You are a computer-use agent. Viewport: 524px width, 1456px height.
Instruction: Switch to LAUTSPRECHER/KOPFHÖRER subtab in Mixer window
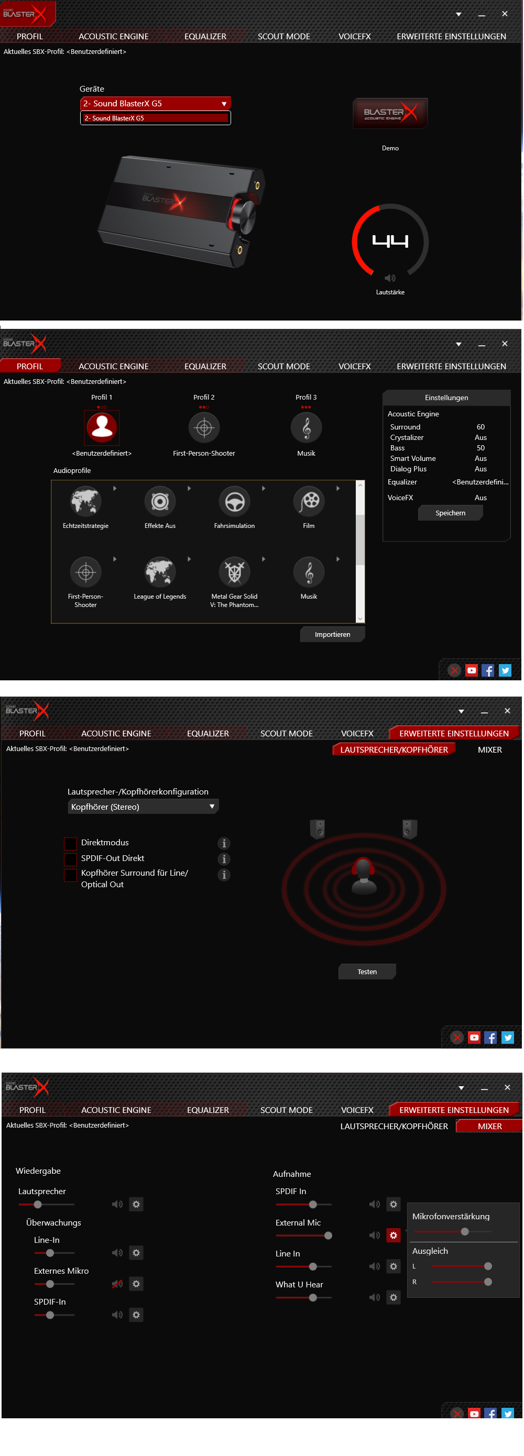(x=394, y=1126)
